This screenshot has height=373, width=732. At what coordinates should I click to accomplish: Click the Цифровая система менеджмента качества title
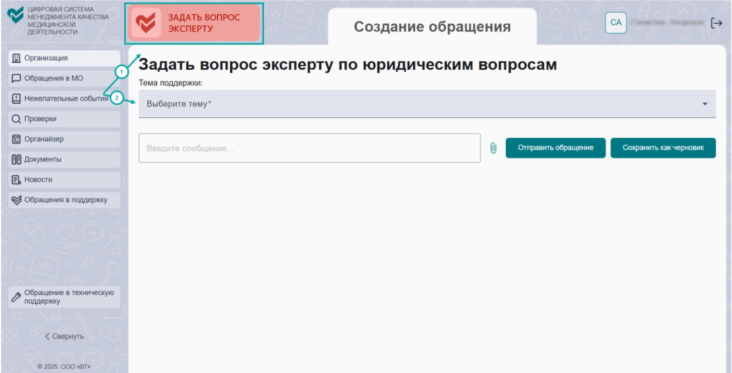pos(68,21)
